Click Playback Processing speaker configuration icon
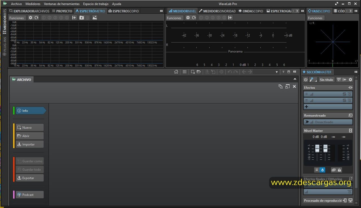 (345, 200)
